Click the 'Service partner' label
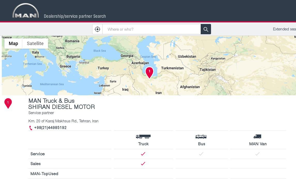Image resolution: width=296 pixels, height=179 pixels. [41, 113]
